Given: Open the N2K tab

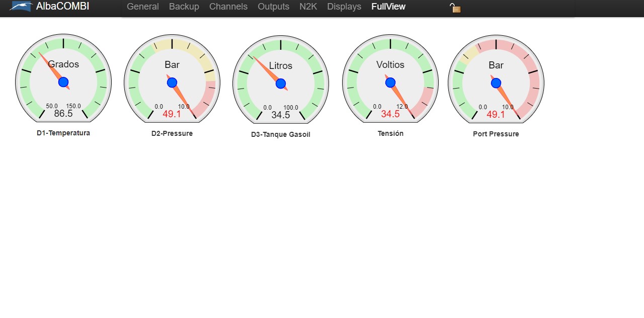Looking at the screenshot, I should (x=308, y=7).
